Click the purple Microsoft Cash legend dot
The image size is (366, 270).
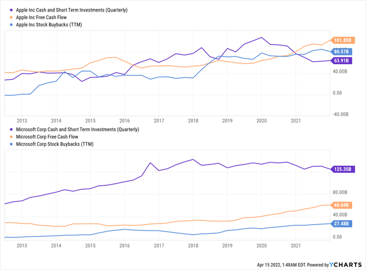(11, 130)
